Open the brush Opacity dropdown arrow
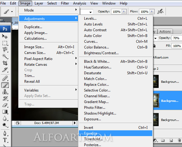The image size is (182, 147). [124, 12]
